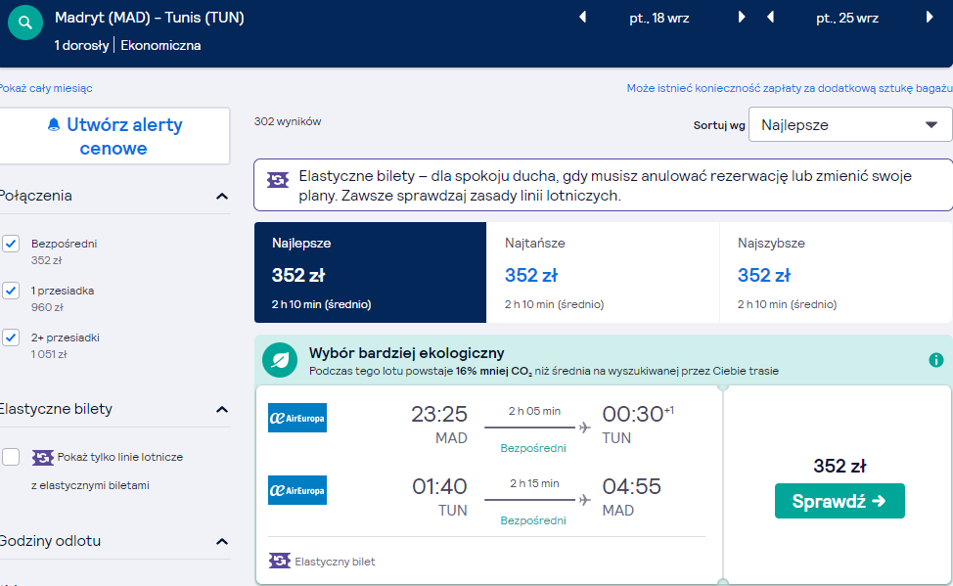Click the Sprawdź button

pyautogui.click(x=840, y=501)
